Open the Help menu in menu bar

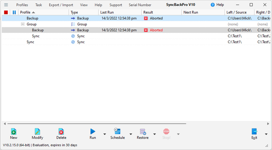point(98,5)
